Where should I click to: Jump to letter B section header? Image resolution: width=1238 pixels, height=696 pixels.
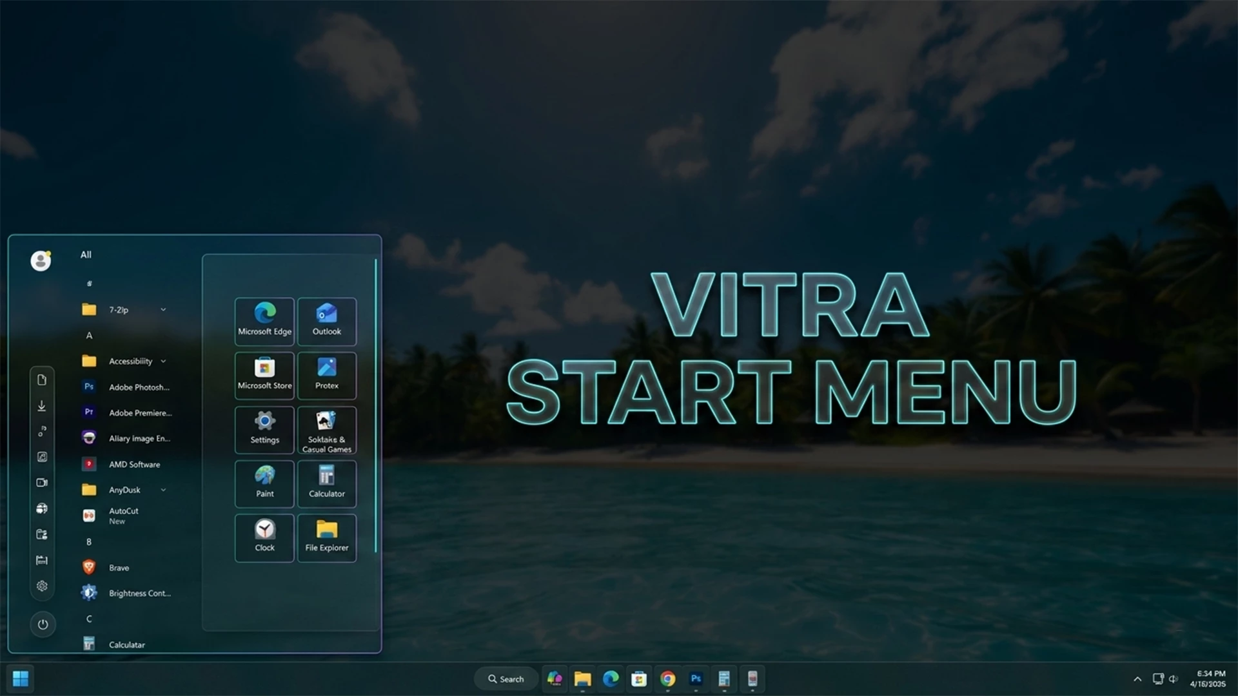coord(89,541)
